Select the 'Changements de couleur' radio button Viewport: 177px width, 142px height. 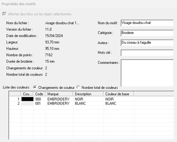(35, 87)
